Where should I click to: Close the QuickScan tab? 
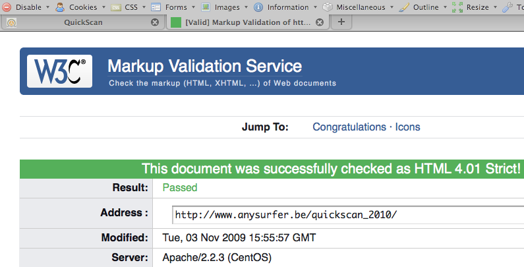[x=155, y=22]
